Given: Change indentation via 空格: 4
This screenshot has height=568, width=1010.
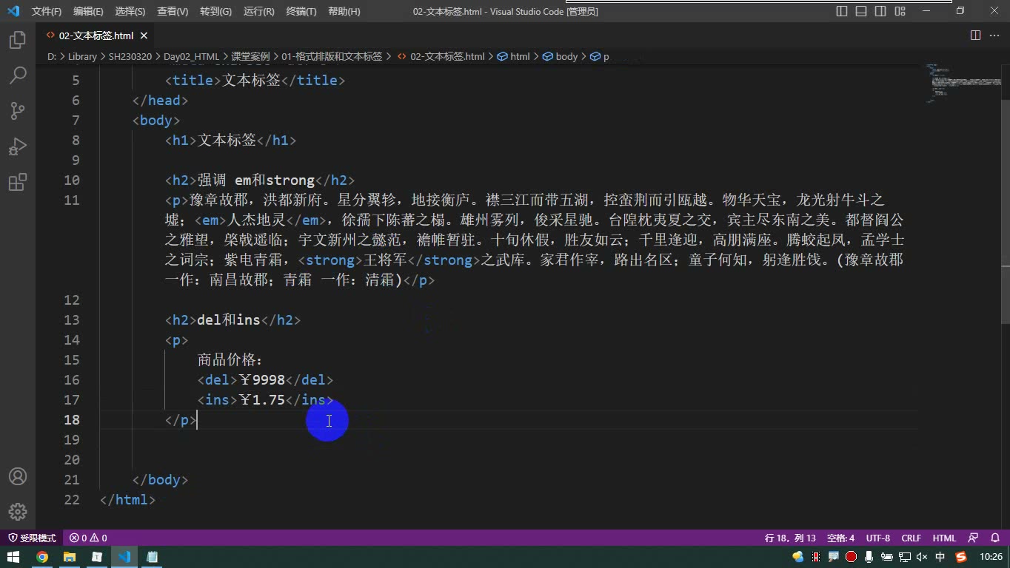Looking at the screenshot, I should pos(840,538).
